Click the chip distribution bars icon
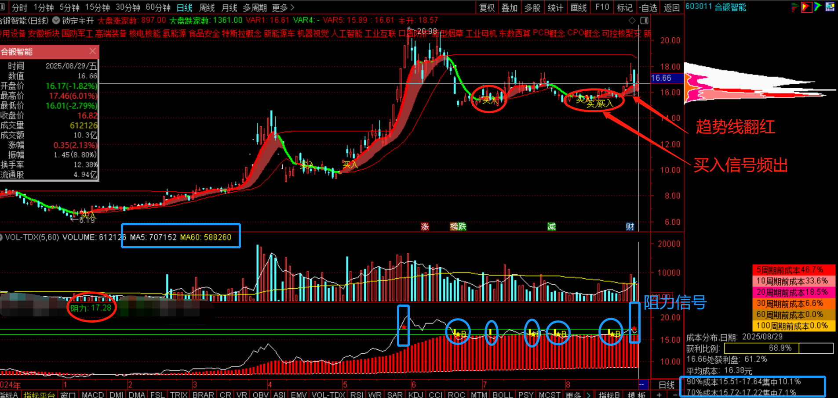The image size is (838, 398). [794, 7]
